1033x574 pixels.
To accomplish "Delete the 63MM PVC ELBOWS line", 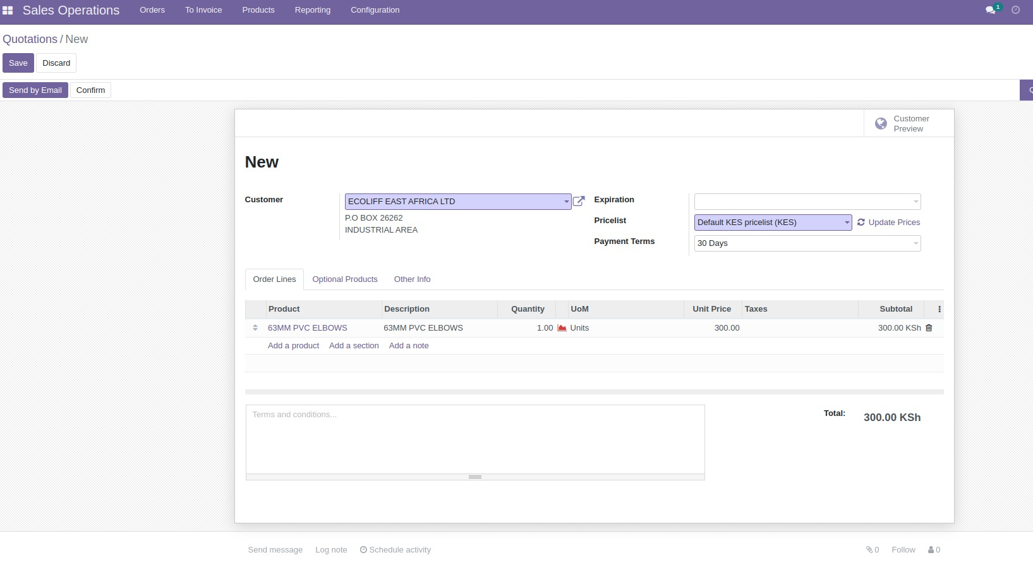I will (x=929, y=328).
